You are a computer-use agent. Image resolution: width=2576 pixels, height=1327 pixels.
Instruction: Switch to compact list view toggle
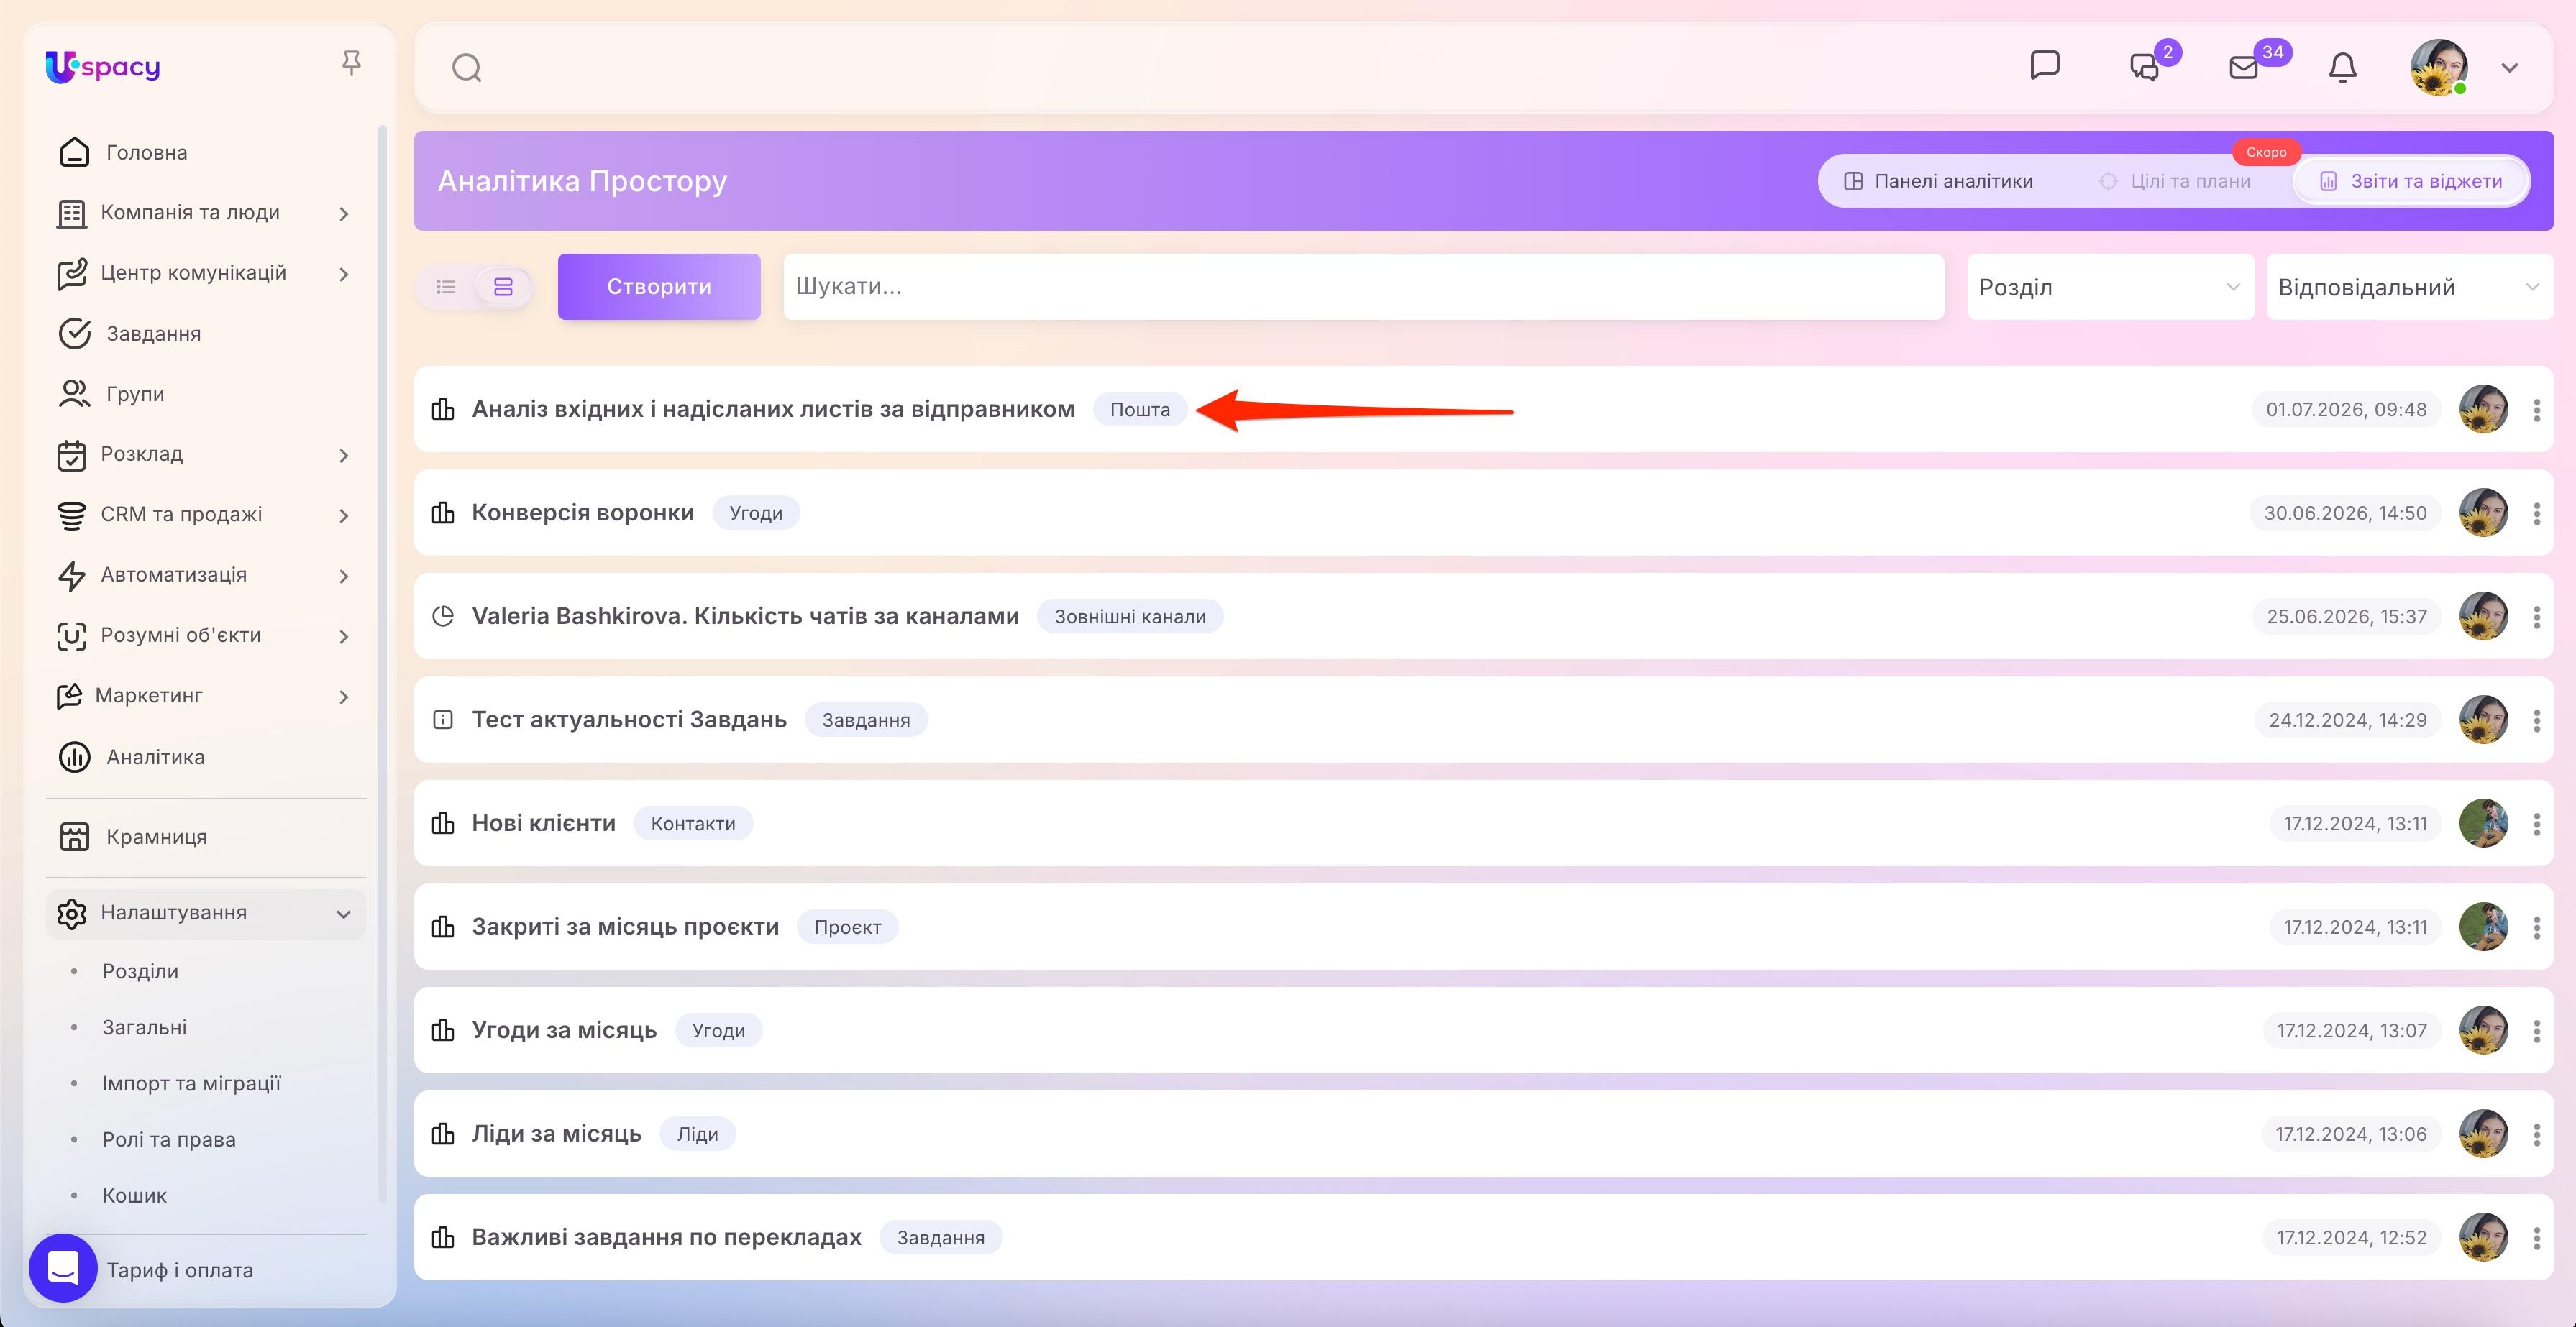point(446,287)
